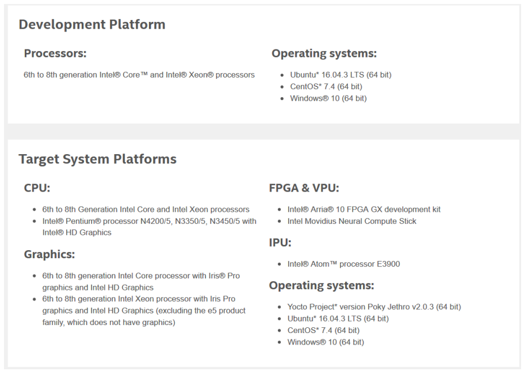This screenshot has height=371, width=524.
Task: Click the Target System Platforms heading
Action: 97,159
